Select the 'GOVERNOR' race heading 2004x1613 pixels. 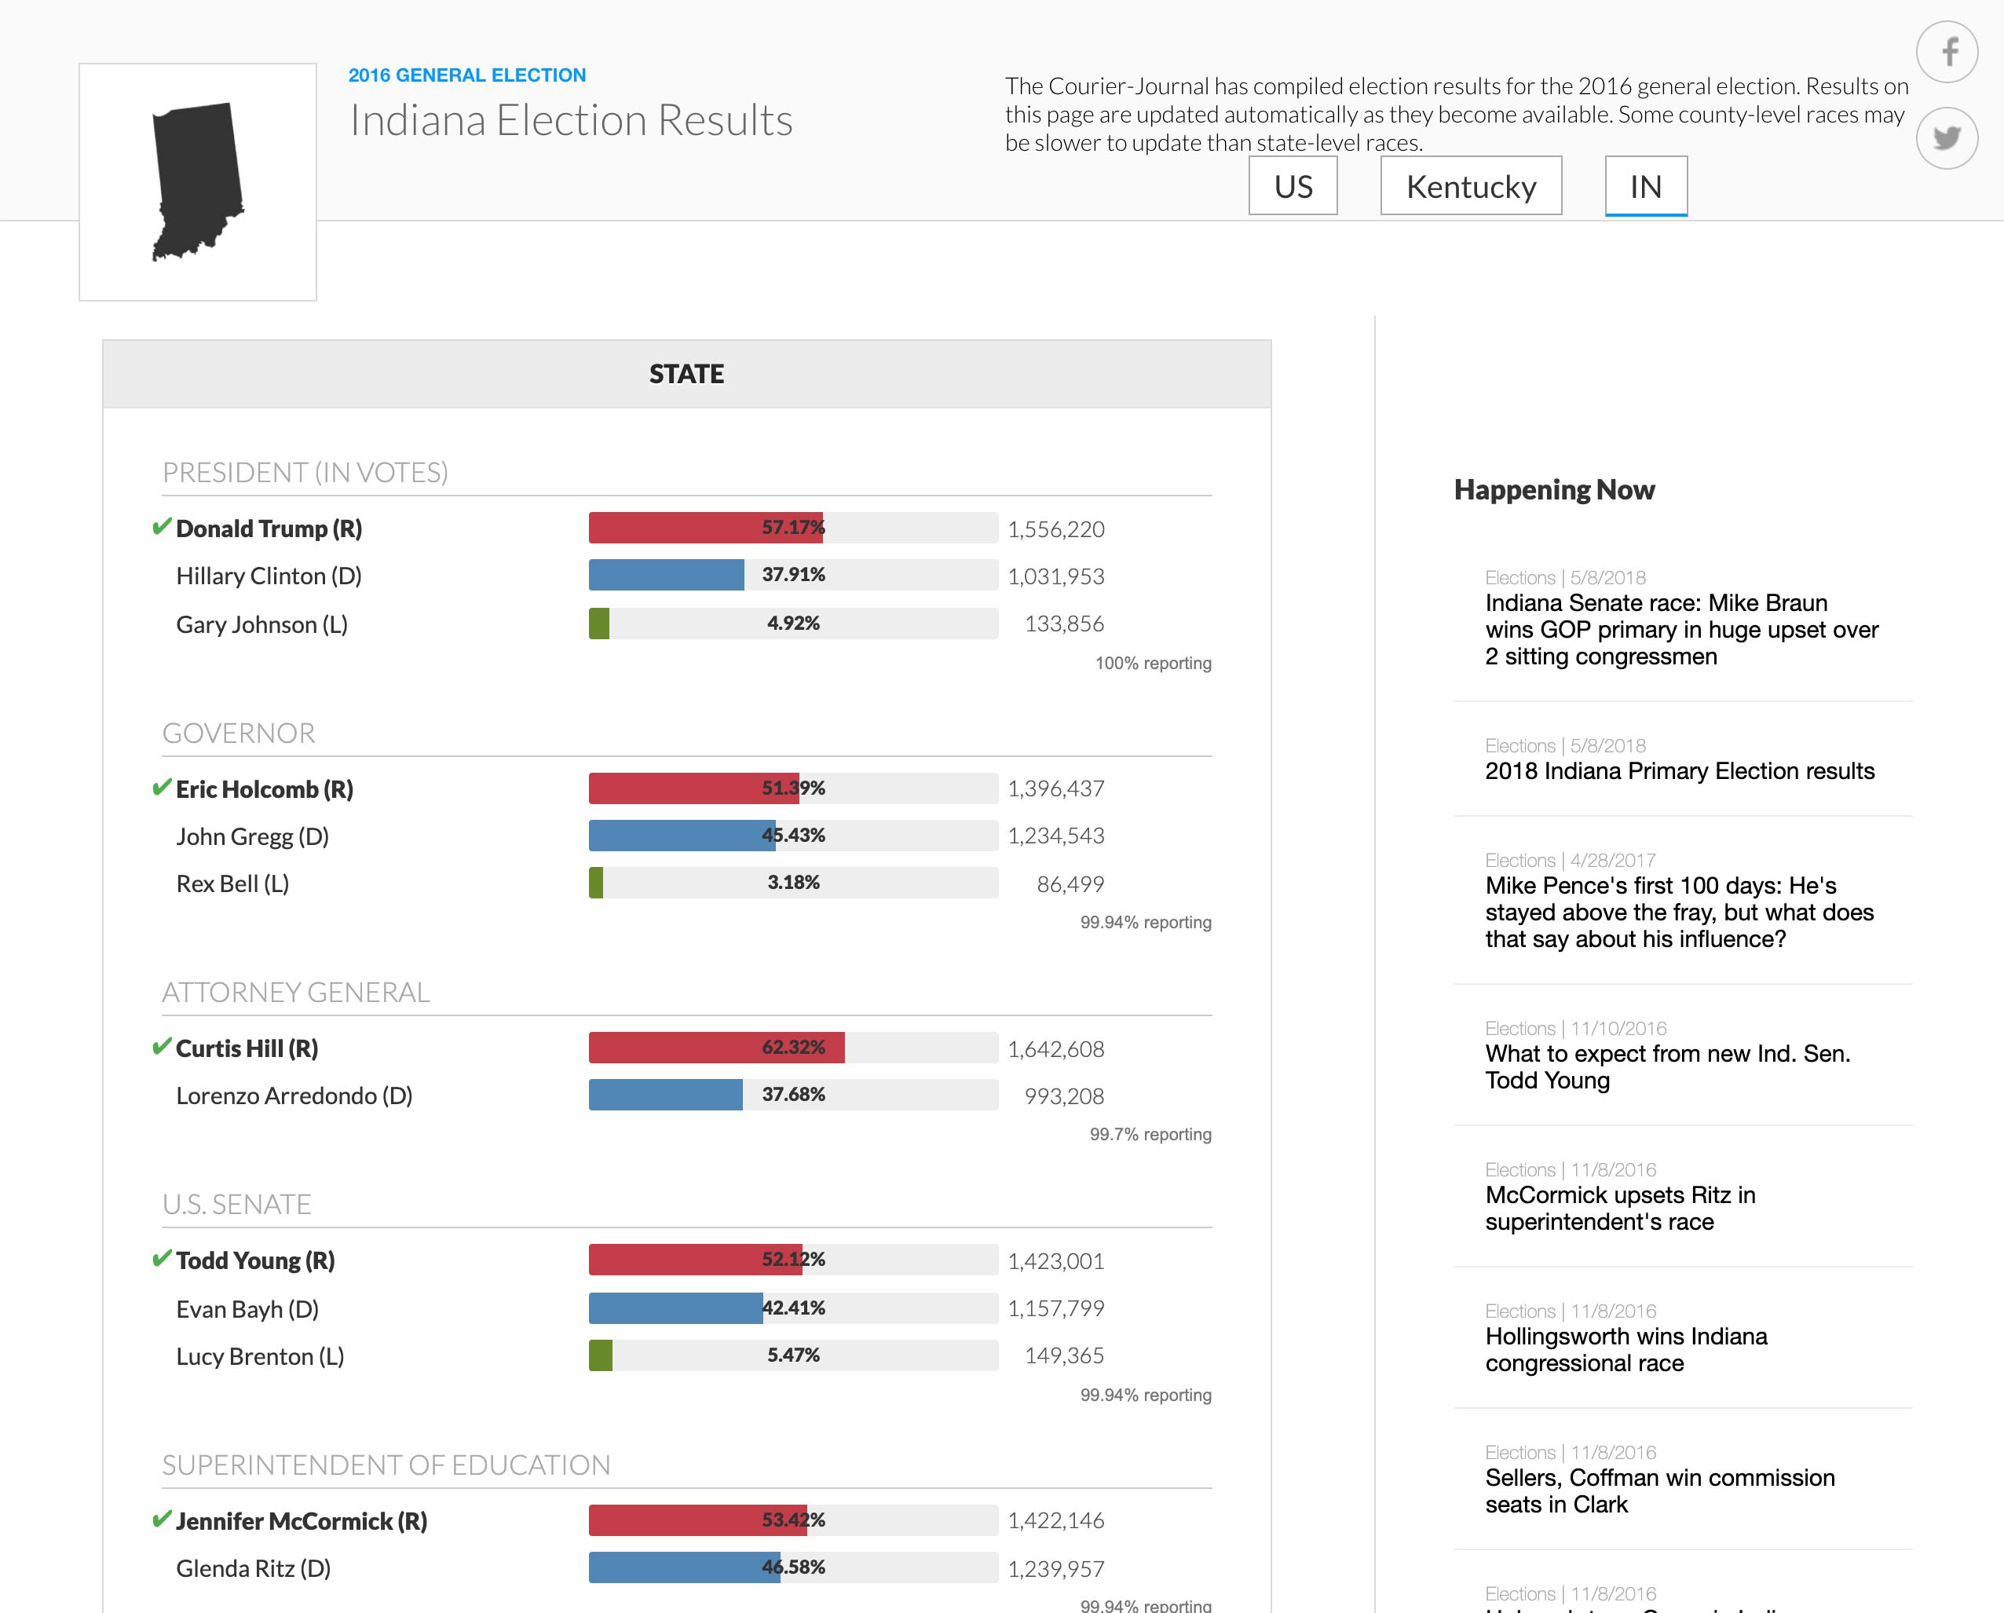click(x=239, y=733)
